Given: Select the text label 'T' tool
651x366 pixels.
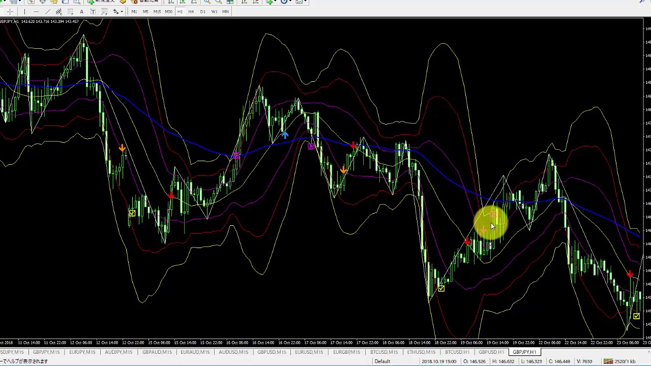Looking at the screenshot, I should point(93,12).
